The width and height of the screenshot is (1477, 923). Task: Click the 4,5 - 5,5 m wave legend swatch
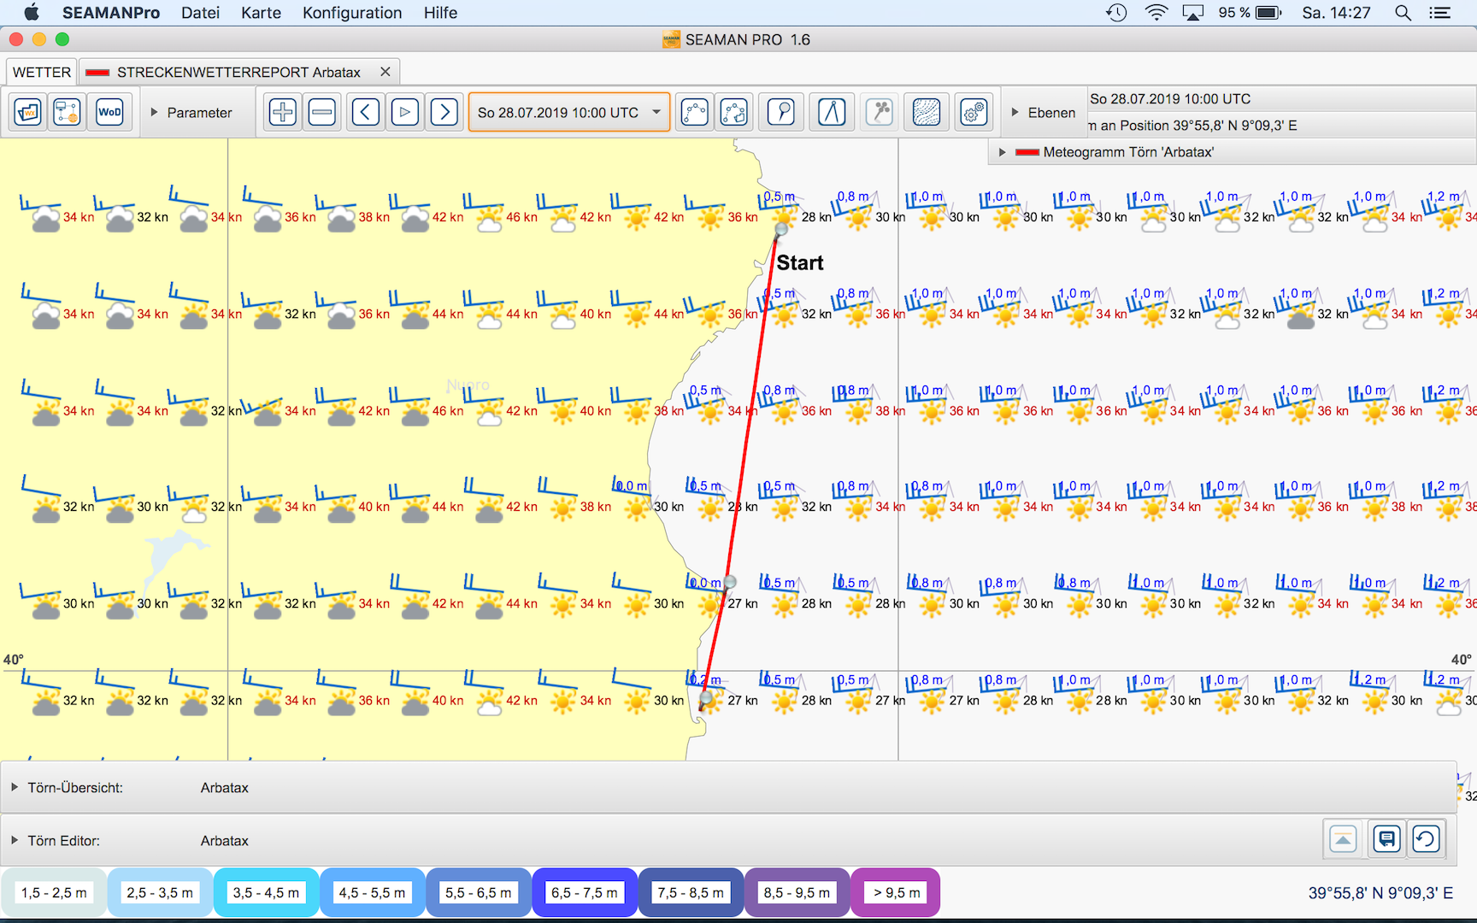coord(372,892)
